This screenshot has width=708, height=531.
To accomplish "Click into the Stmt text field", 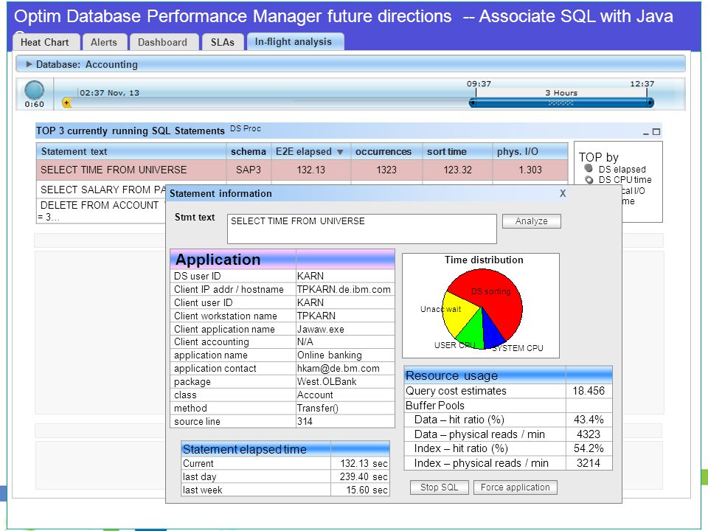I will [361, 229].
